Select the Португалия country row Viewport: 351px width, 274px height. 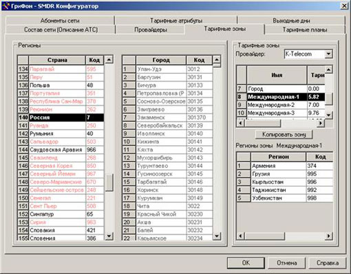[61, 93]
